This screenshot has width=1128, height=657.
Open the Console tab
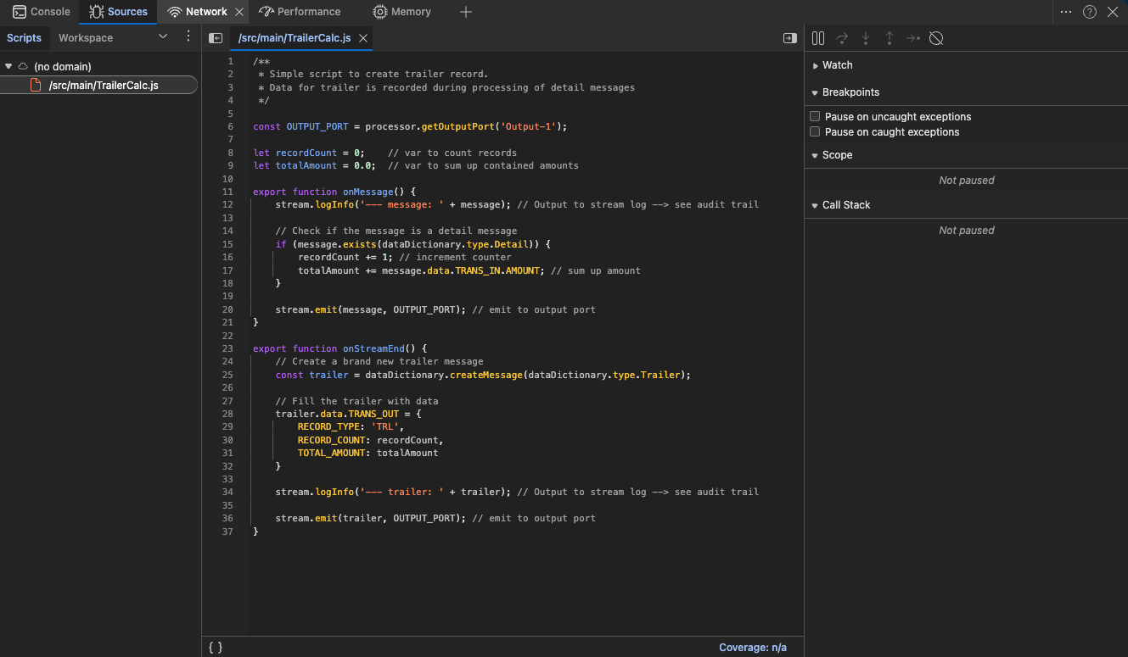[42, 12]
